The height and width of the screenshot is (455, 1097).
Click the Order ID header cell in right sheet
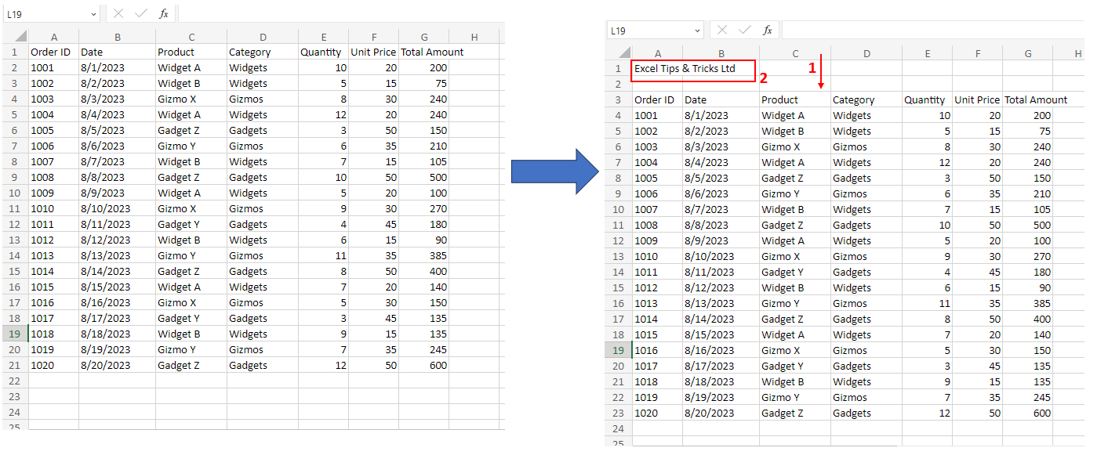656,100
